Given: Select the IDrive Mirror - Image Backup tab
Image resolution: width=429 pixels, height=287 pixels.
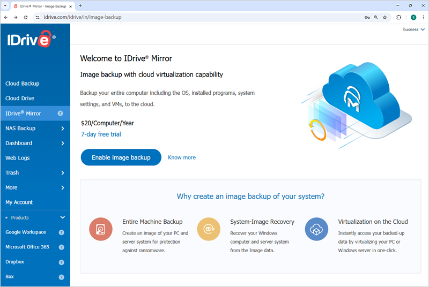Looking at the screenshot, I should [x=42, y=6].
